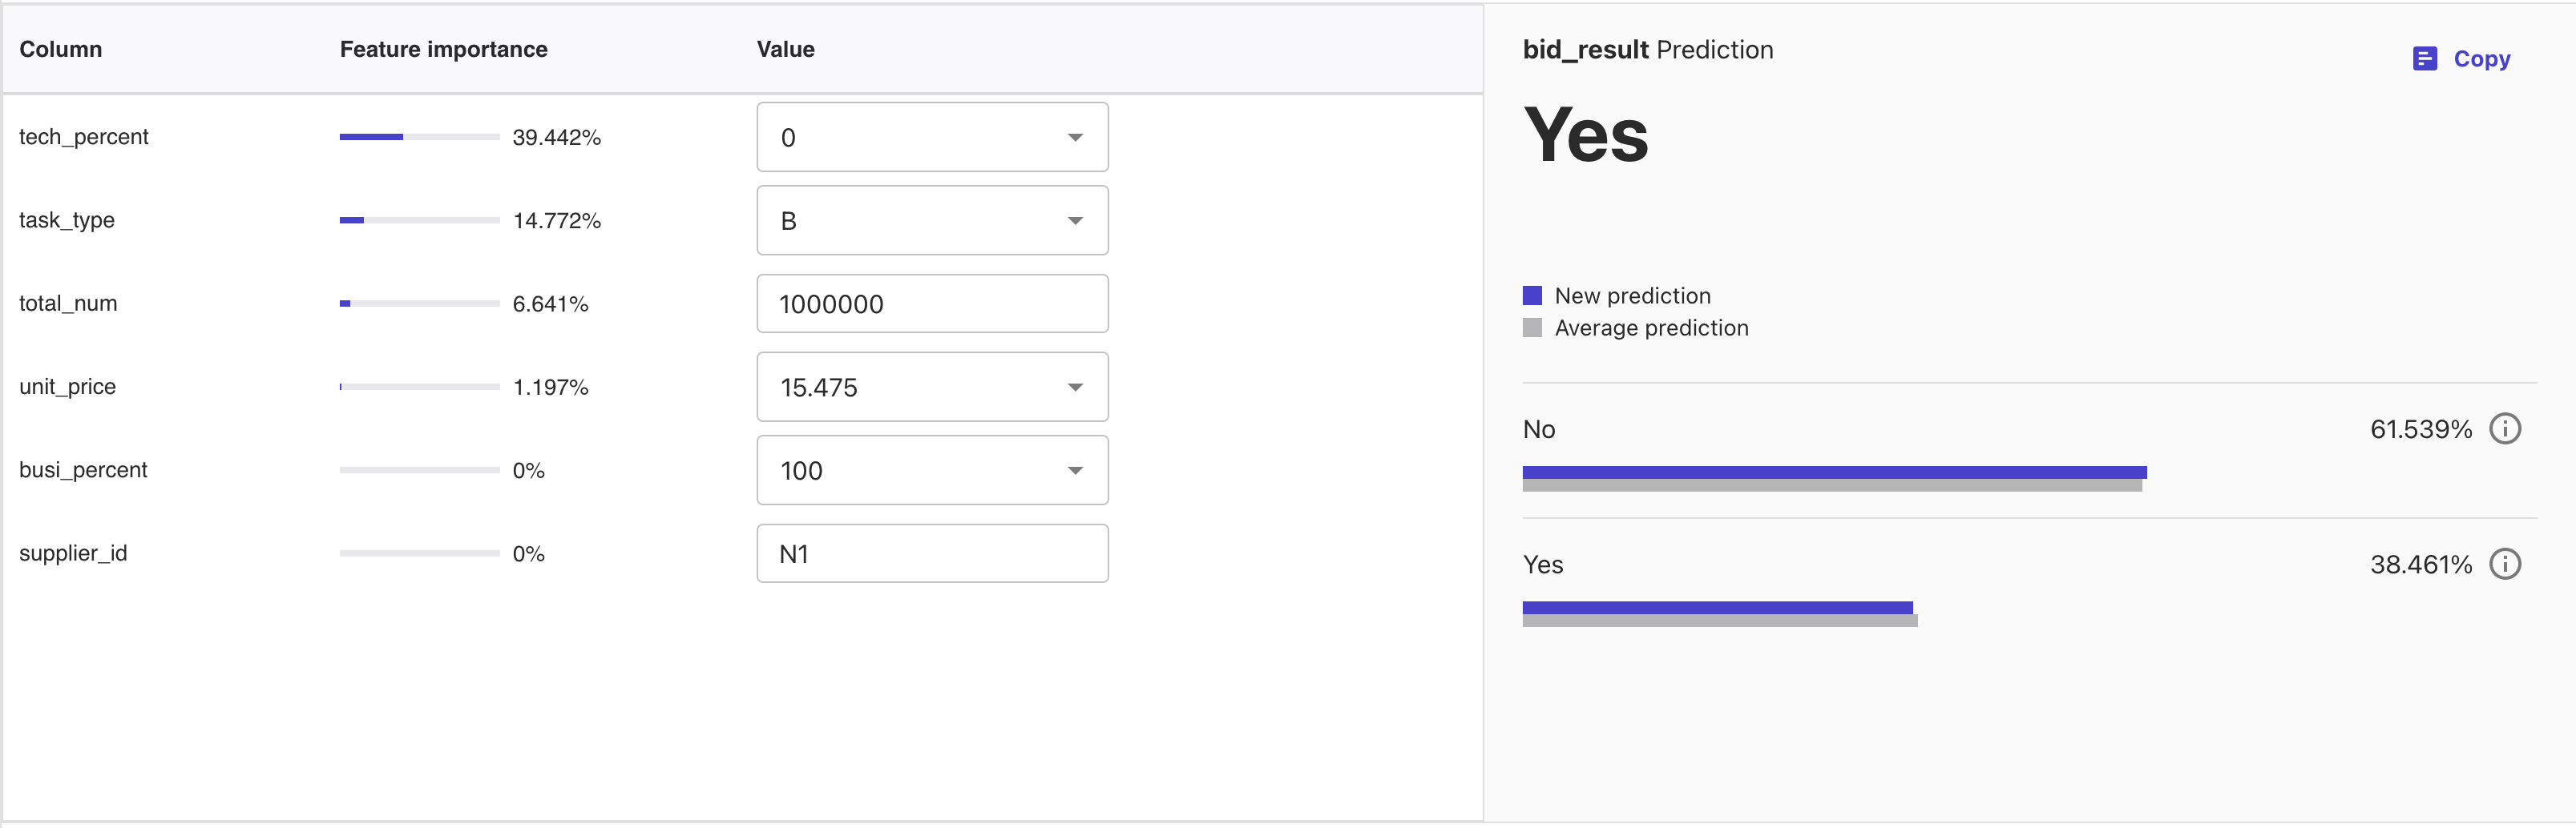Click the Value column header
This screenshot has height=828, width=2576.
(785, 49)
